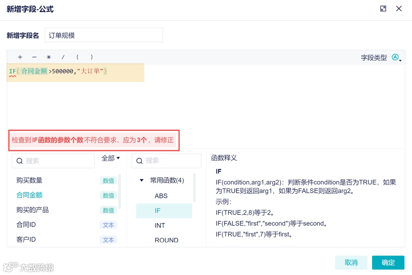This screenshot has height=275, width=412.
Task: Click the field name input showing 订单规模
Action: [x=103, y=35]
